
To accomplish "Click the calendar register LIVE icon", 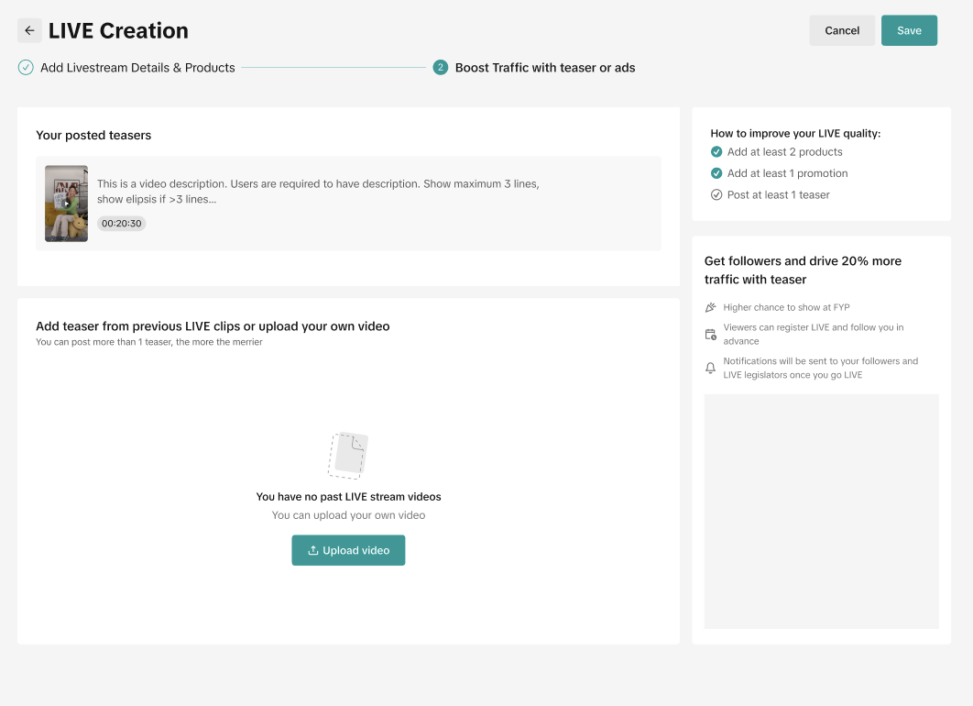I will point(711,335).
